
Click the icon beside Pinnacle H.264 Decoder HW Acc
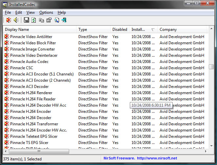[x=7, y=105]
